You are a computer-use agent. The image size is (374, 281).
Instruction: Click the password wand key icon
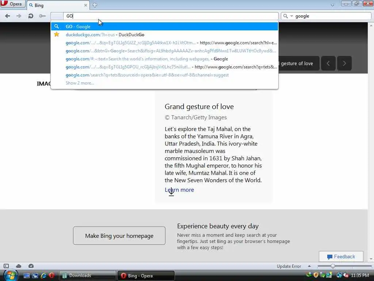(42, 16)
